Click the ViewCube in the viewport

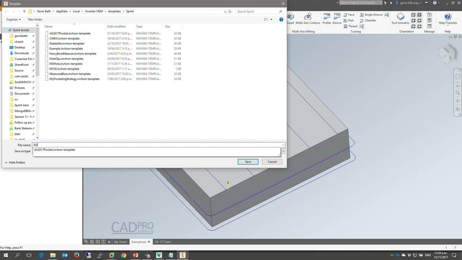[x=447, y=55]
